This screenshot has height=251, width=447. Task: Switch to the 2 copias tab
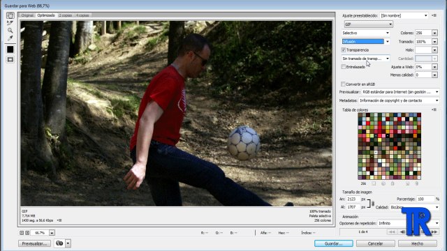point(66,15)
